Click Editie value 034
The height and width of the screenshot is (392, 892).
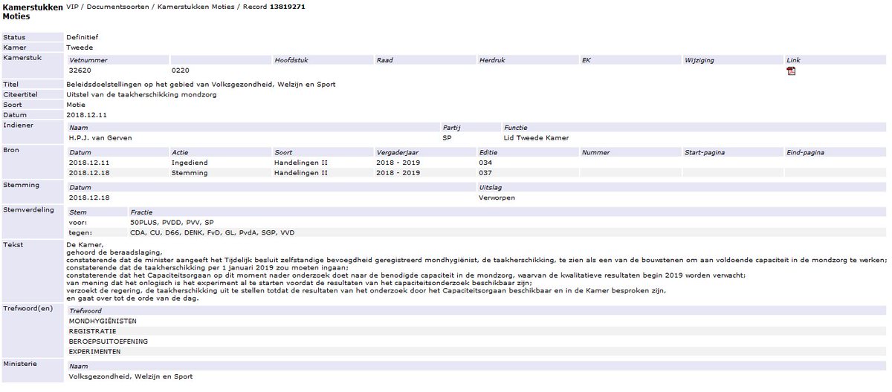[x=486, y=162]
